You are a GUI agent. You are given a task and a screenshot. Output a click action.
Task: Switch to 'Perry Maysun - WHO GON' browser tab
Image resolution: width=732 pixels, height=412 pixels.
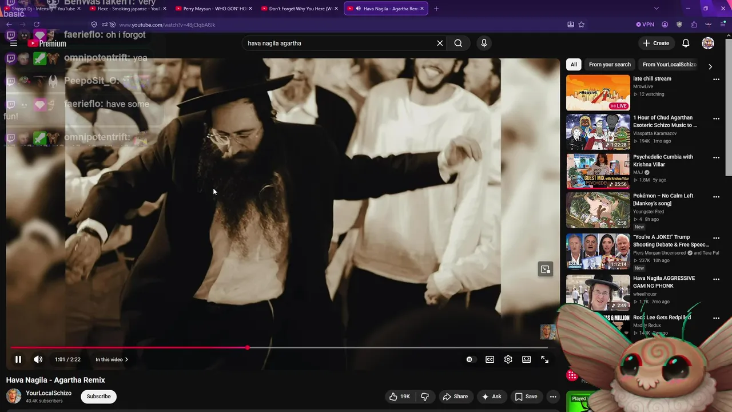pyautogui.click(x=213, y=9)
